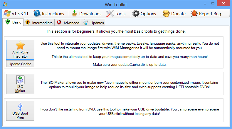Click the orange shield icon on Intermediate tab
The image size is (232, 129).
click(x=28, y=22)
